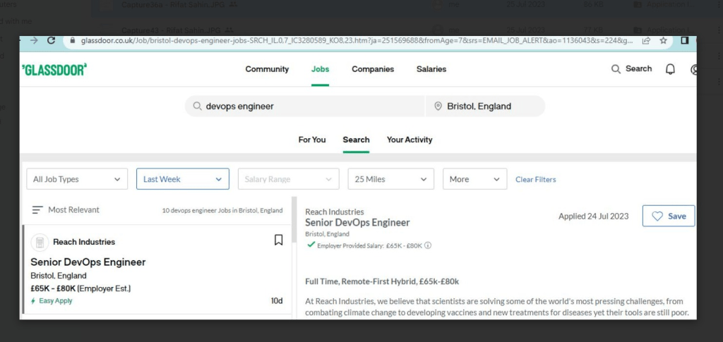Click the Easy Apply lightning icon
Screen dimensions: 723x342
[33, 301]
